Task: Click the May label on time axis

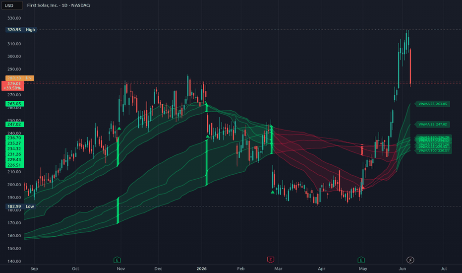Action: click(x=363, y=269)
